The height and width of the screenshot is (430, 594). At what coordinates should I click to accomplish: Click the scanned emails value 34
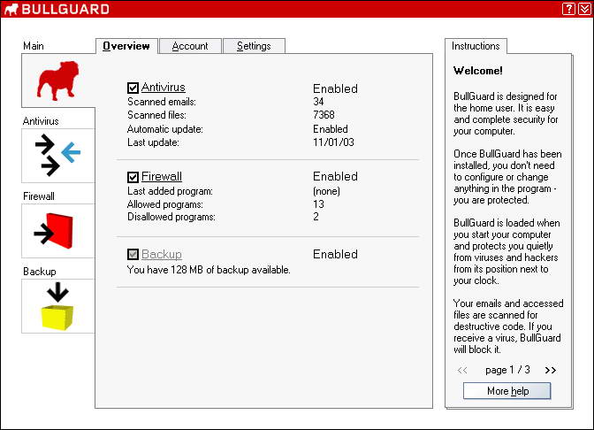pos(318,102)
